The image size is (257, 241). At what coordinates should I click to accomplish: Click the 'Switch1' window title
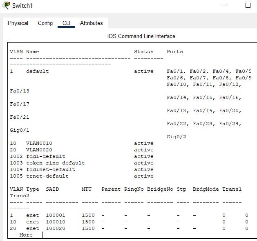click(x=22, y=6)
